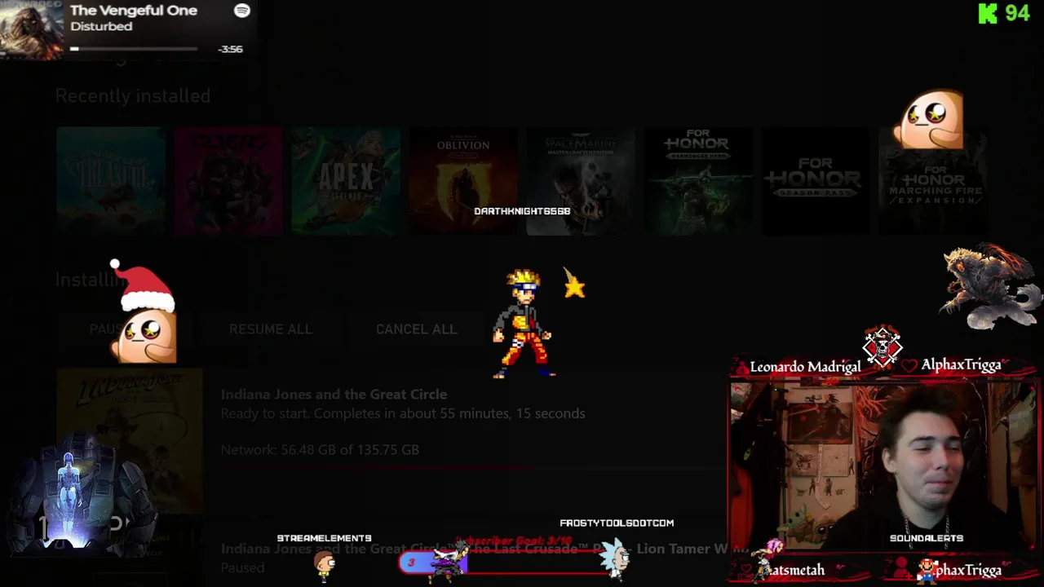Viewport: 1044px width, 587px height.
Task: Select 'Indiana Jones and the Great Circle' title
Action: [334, 395]
